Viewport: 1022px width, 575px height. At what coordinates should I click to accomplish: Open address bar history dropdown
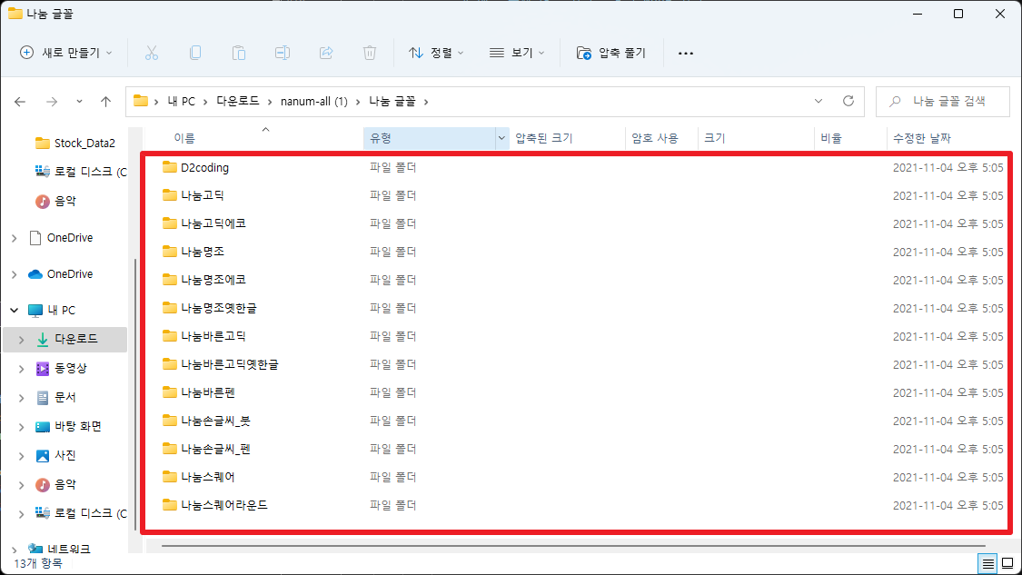coord(818,101)
